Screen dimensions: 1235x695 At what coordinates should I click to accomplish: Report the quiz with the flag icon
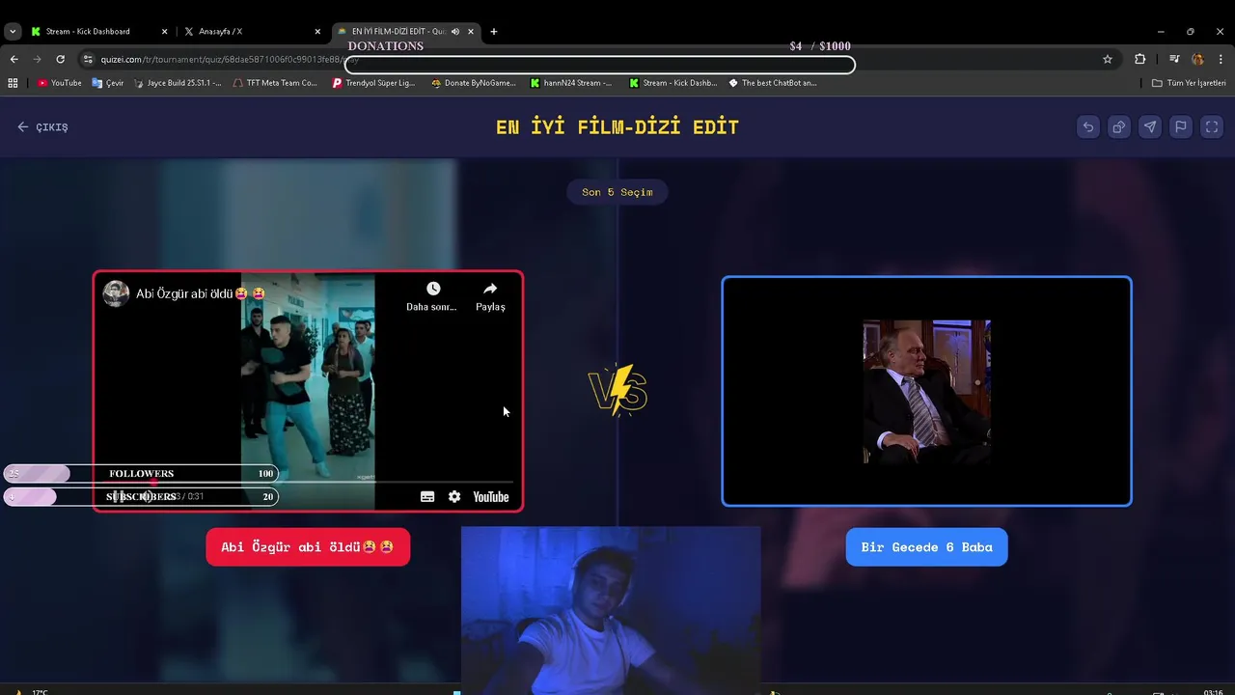click(1181, 127)
